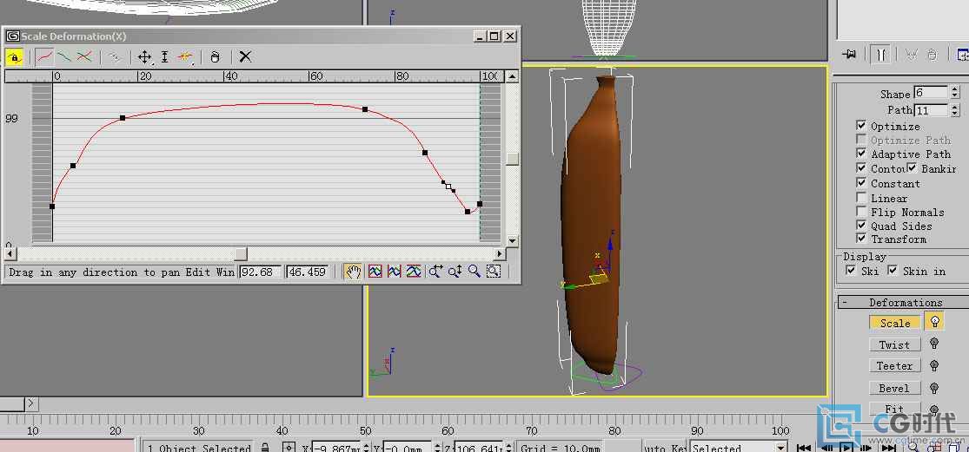Toggle Skin in Shaded checkbox
Image resolution: width=969 pixels, height=452 pixels.
click(893, 270)
